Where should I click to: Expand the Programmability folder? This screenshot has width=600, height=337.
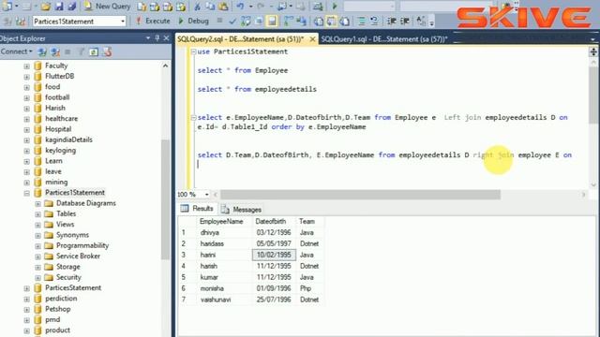(x=37, y=246)
